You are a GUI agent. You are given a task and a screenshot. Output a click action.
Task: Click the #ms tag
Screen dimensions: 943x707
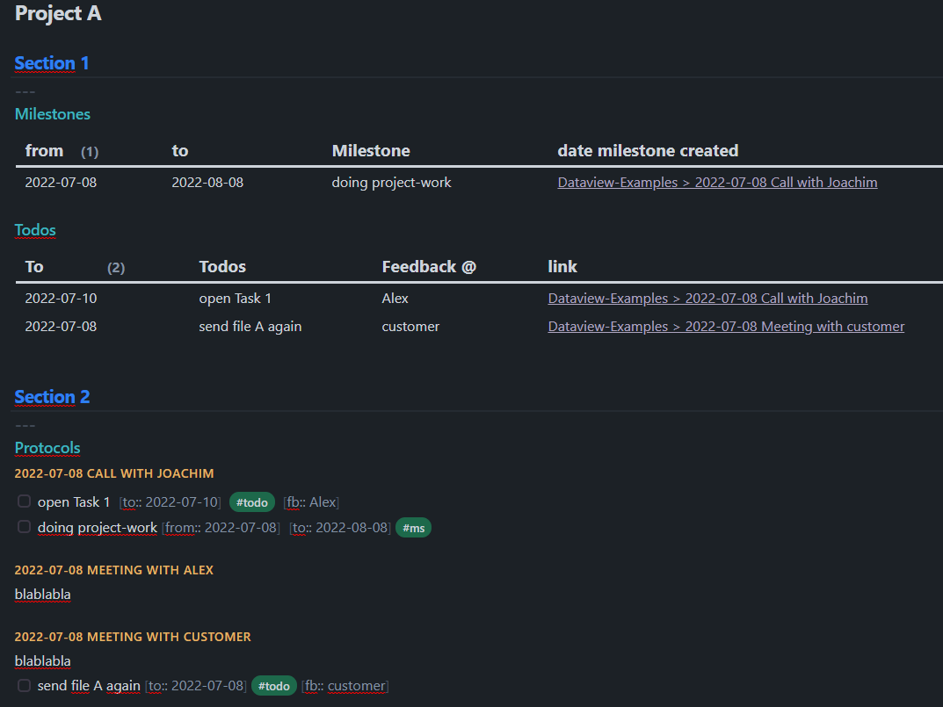413,528
